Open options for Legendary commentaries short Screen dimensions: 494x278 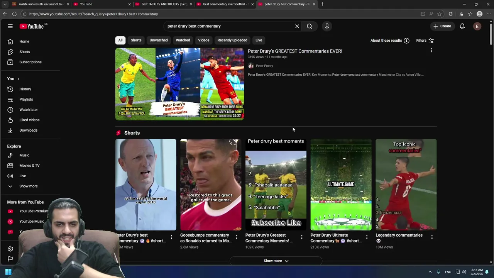432,237
